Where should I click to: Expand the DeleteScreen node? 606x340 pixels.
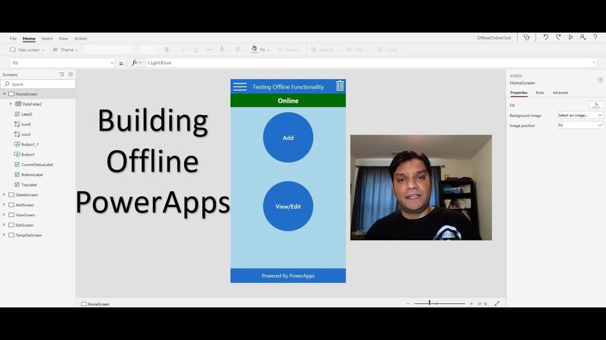pyautogui.click(x=4, y=195)
